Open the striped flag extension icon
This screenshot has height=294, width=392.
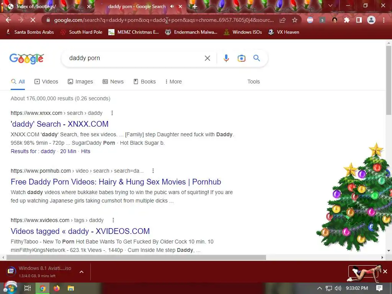click(x=310, y=20)
